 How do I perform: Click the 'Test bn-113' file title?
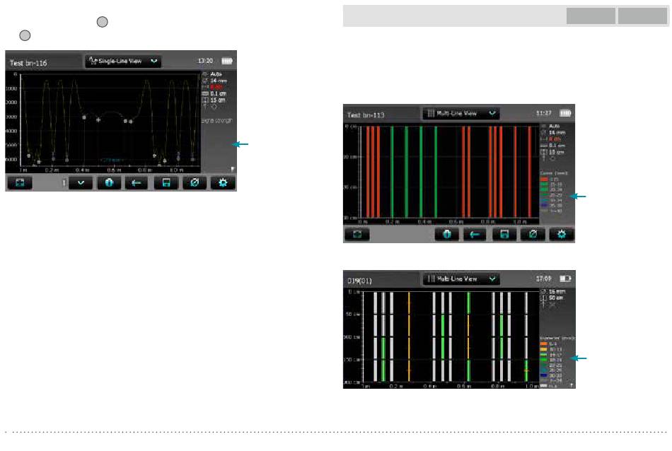click(366, 115)
